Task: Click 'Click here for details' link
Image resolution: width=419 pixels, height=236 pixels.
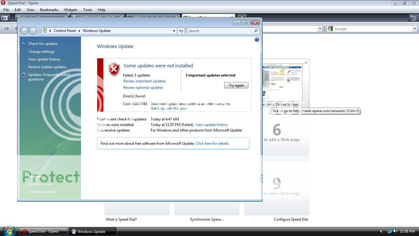Action: click(213, 144)
